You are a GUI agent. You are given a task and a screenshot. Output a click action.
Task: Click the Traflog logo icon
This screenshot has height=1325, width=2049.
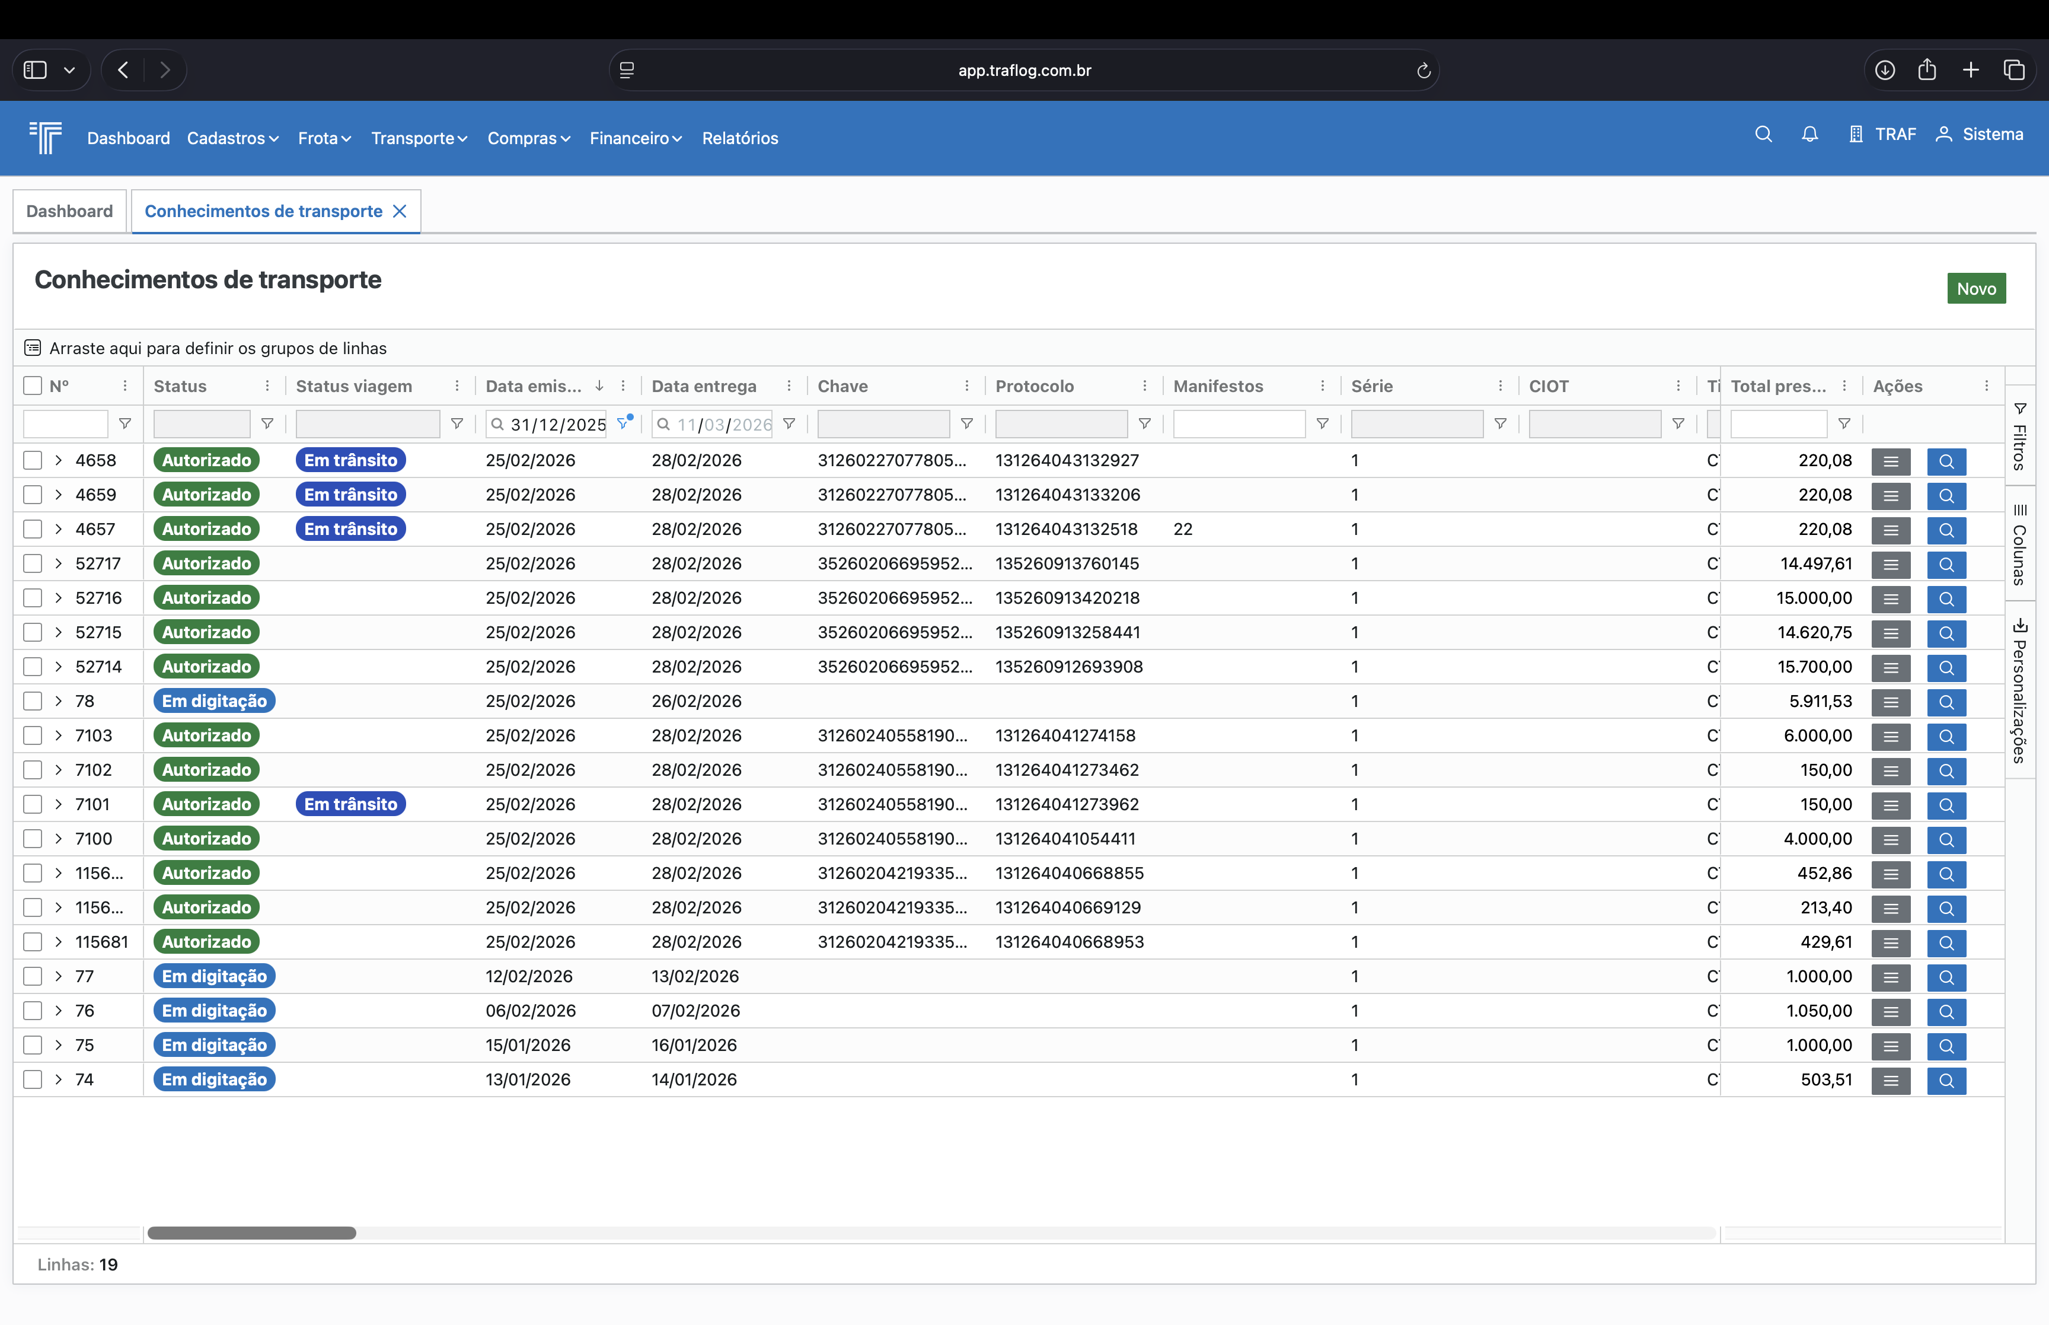[x=46, y=137]
